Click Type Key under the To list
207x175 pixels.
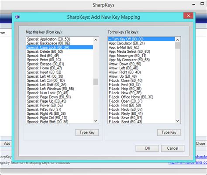[169, 132]
